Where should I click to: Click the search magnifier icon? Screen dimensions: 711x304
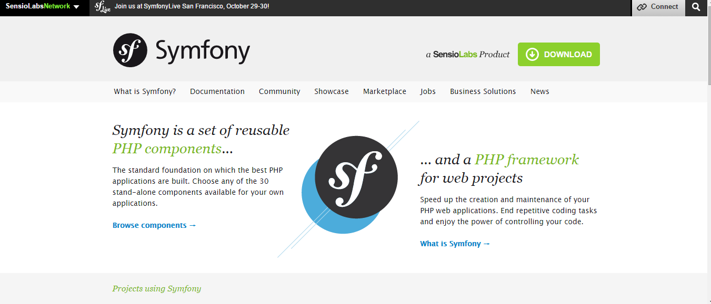(696, 7)
